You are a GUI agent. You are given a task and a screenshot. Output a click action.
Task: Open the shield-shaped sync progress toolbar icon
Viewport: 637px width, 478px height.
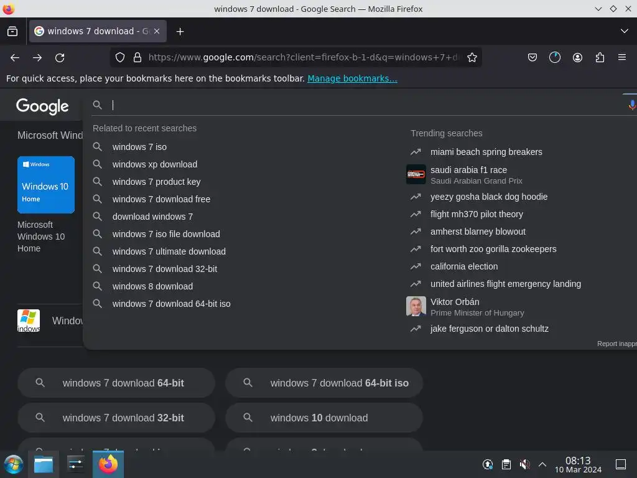(554, 57)
